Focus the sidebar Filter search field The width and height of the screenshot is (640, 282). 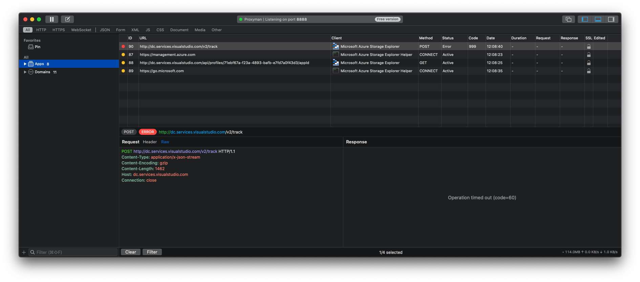point(73,252)
